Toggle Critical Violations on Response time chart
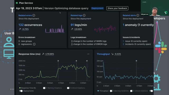This screenshot has width=169, height=95. pos(69,88)
